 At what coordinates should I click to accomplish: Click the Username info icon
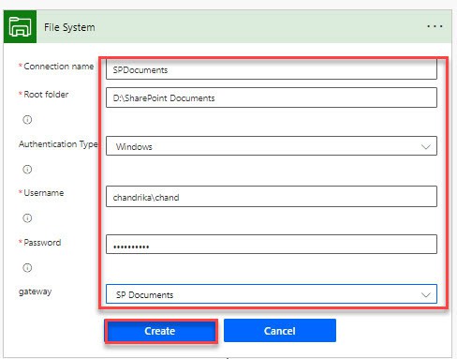tap(27, 218)
